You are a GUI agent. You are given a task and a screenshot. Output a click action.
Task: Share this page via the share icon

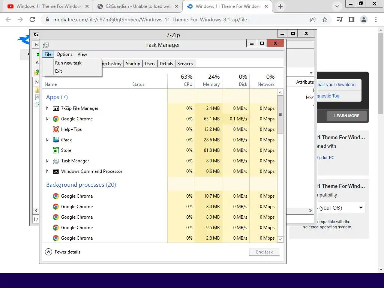click(x=313, y=19)
